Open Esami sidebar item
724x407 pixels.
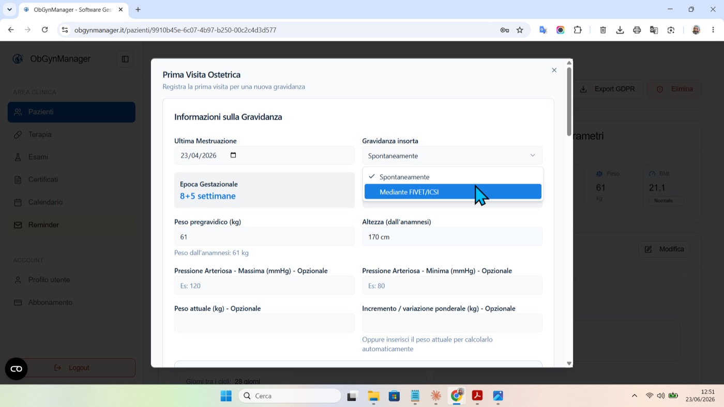(x=71, y=157)
